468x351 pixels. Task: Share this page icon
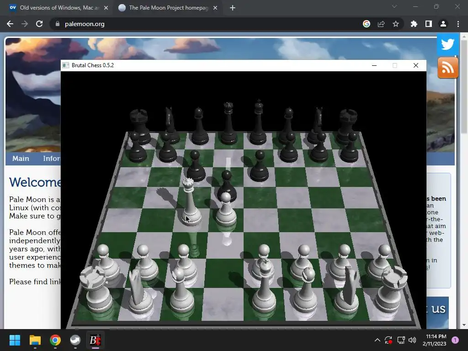coord(381,24)
